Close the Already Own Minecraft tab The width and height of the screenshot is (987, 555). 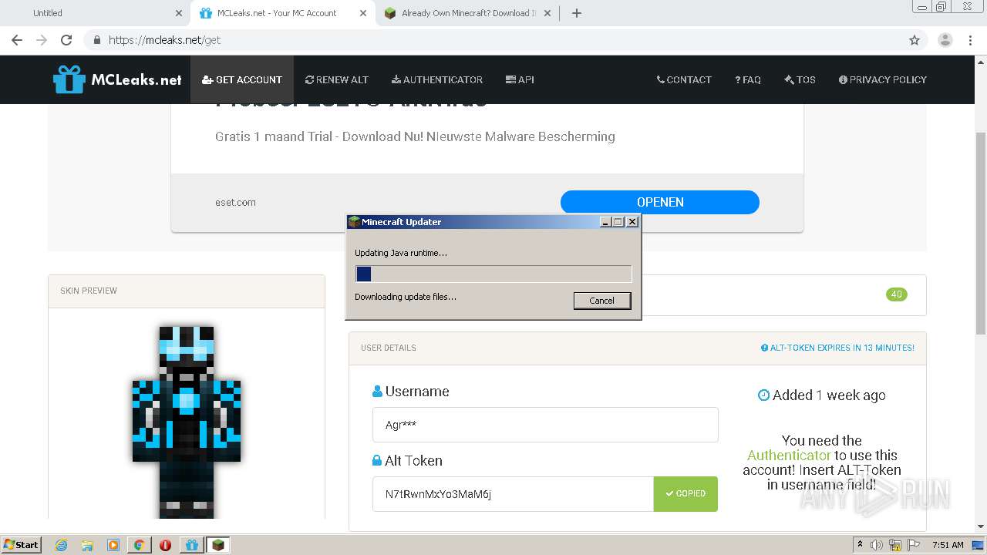[547, 13]
